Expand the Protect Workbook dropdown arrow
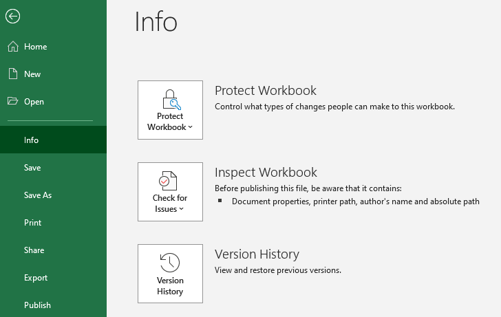Viewport: 501px width, 317px height. point(191,127)
